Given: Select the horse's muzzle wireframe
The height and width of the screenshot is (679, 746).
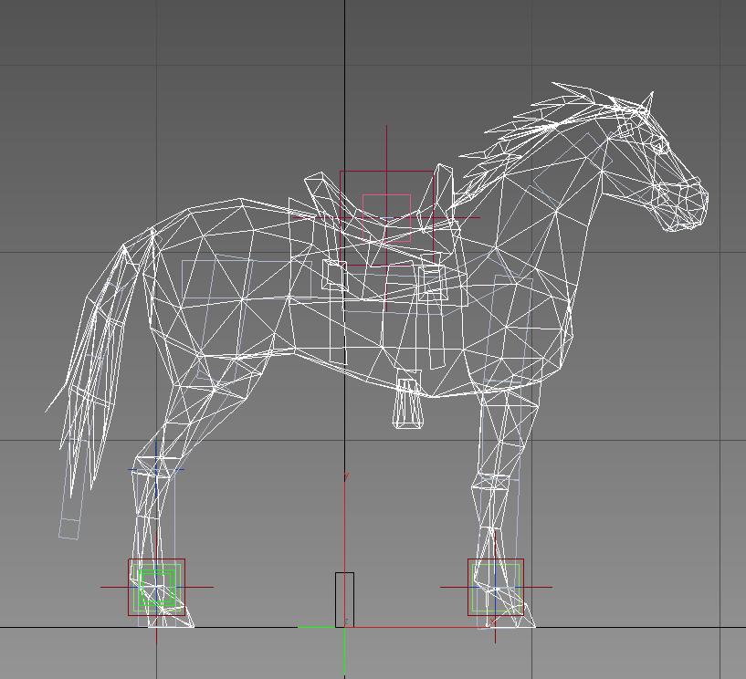Looking at the screenshot, I should 687,205.
